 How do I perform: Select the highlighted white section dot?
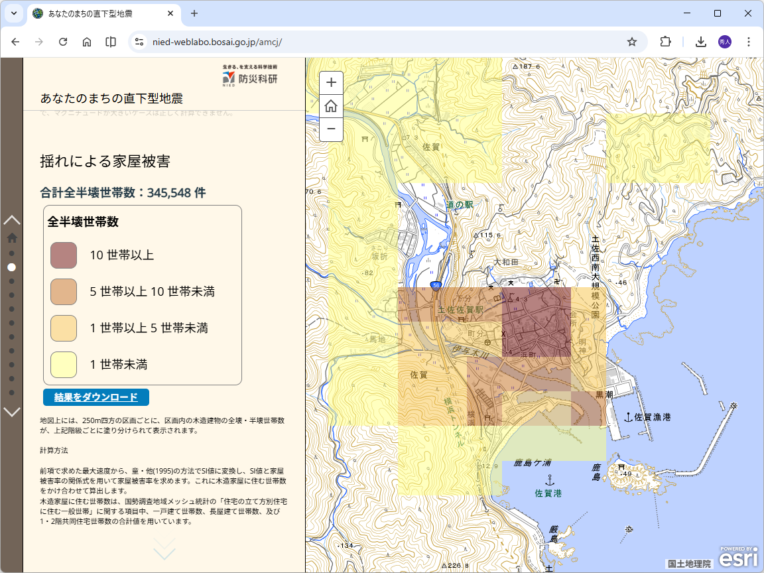[12, 267]
